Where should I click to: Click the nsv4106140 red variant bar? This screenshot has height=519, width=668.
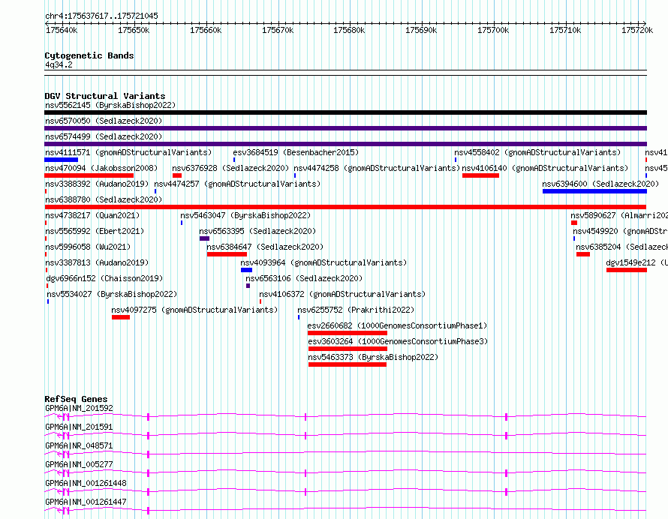pos(480,175)
